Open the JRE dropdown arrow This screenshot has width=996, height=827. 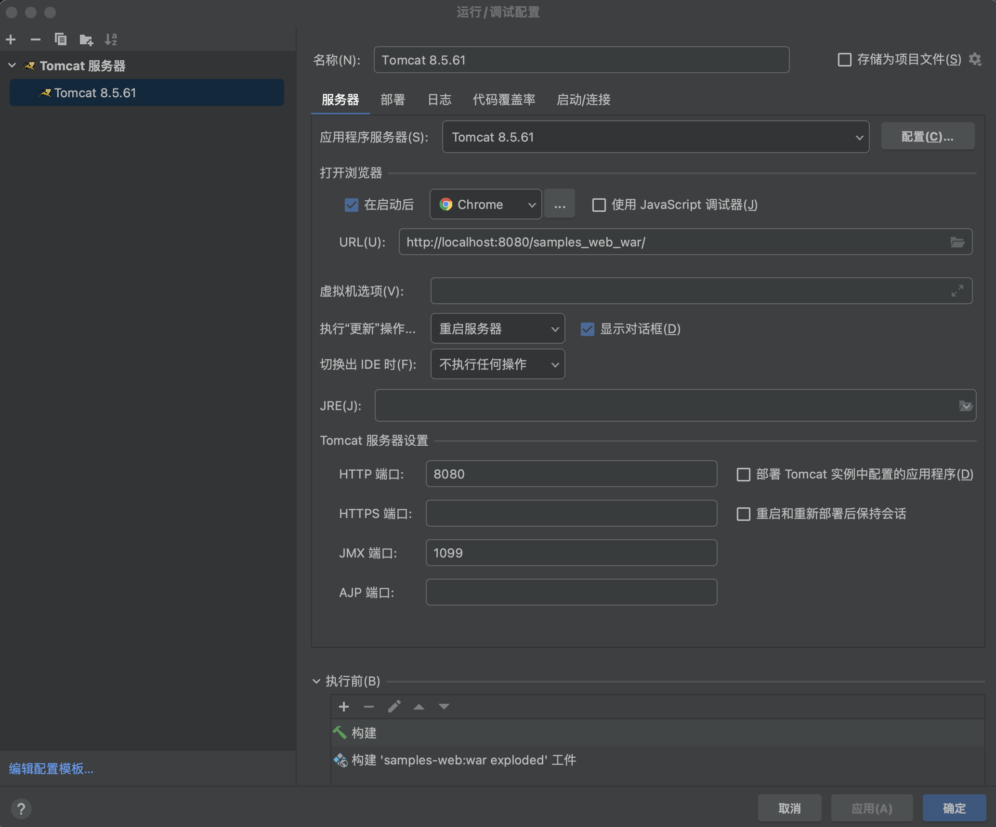(966, 406)
